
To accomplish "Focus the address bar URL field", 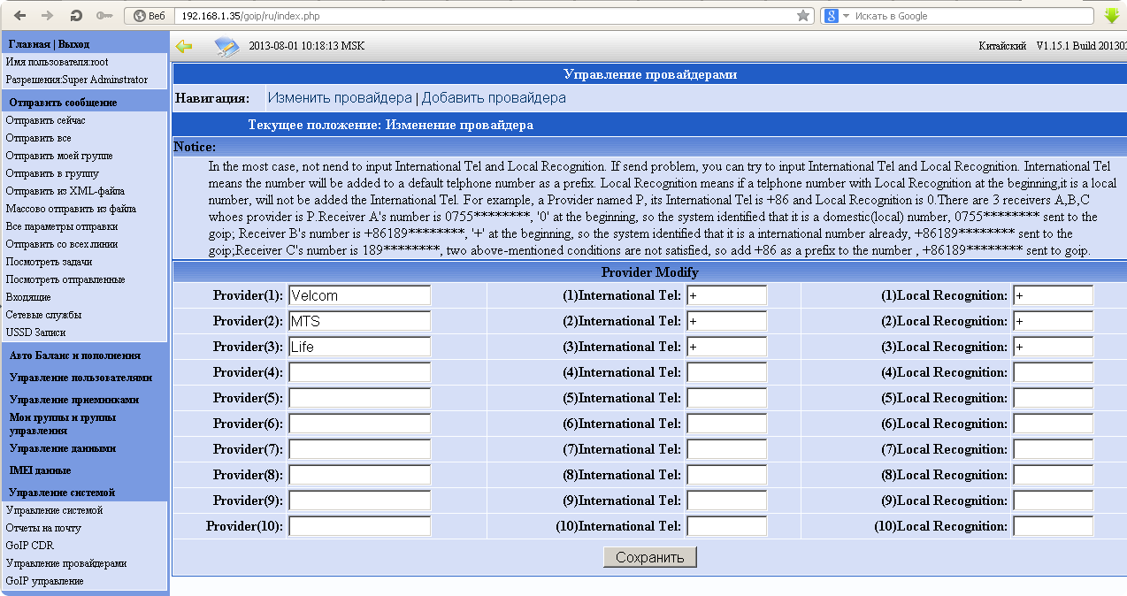I will click(x=482, y=16).
